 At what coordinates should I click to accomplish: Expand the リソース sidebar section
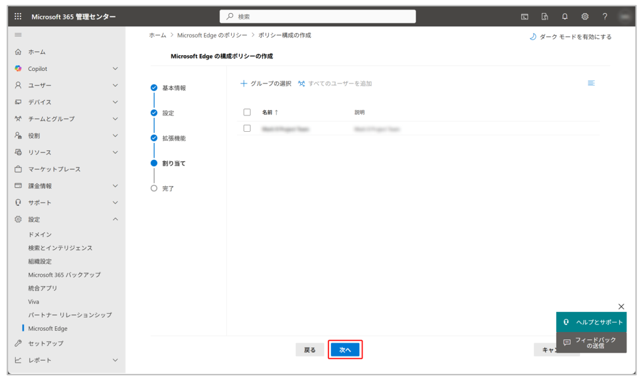pyautogui.click(x=116, y=152)
